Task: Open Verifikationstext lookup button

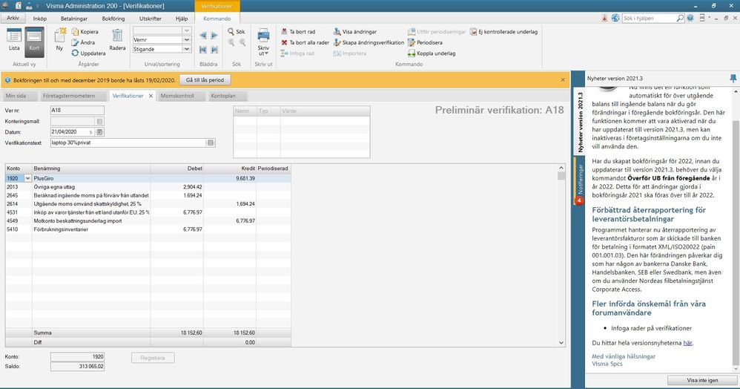Action: 211,143
